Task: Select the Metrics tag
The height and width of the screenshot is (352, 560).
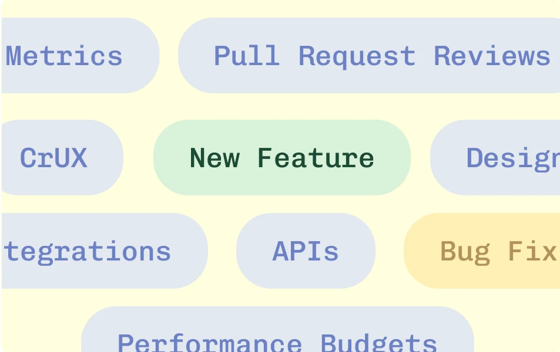Action: click(x=81, y=56)
